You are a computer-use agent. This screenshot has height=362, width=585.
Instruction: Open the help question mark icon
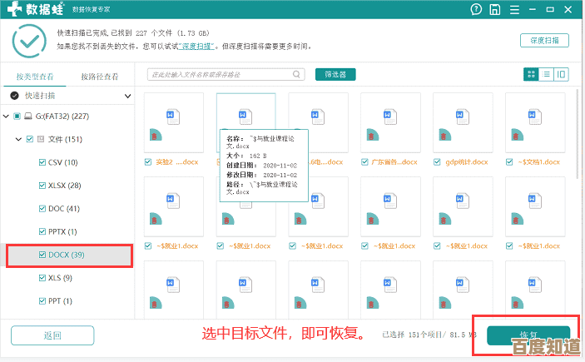coord(477,10)
